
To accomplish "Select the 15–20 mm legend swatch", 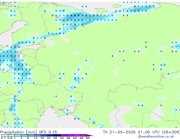I will [x=44, y=135].
